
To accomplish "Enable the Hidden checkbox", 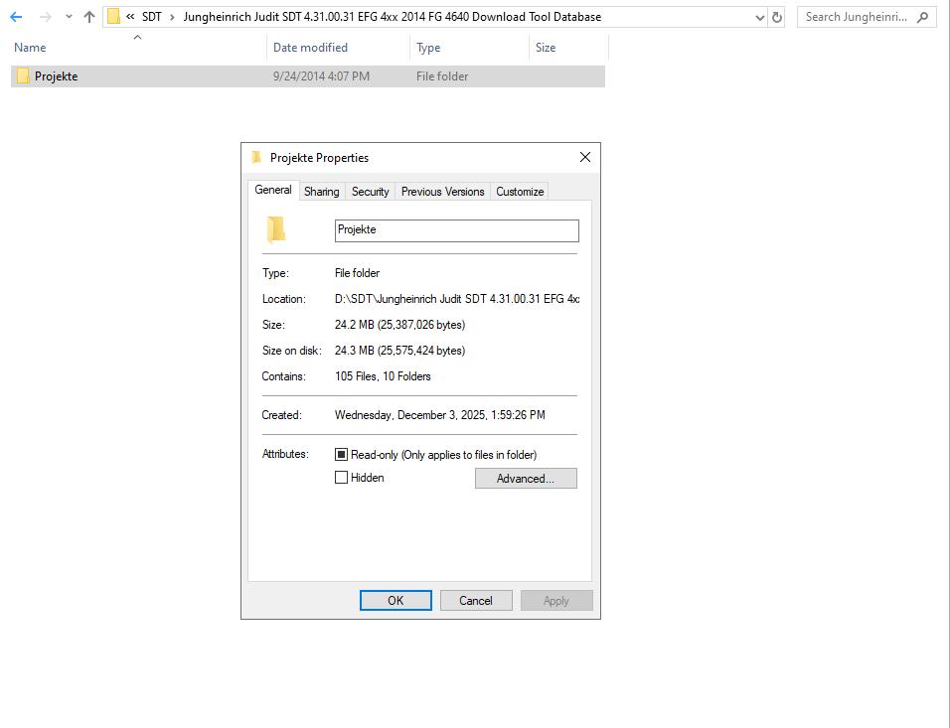I will click(x=342, y=478).
